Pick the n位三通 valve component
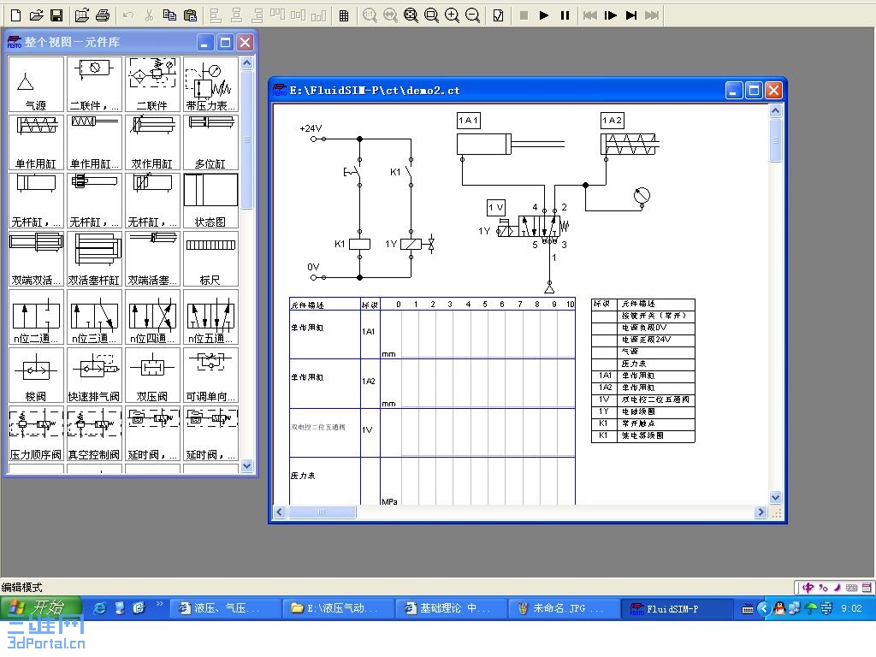Screen dimensions: 876x657 click(94, 317)
